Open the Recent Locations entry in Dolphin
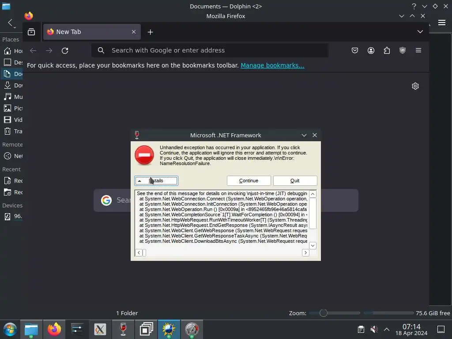Viewport: 452px width, 339px height. [13, 192]
